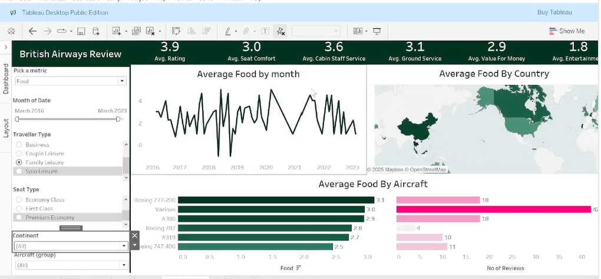Viewport: 601px width, 279px height.
Task: Switch to the Layout side tab
Action: [6, 128]
